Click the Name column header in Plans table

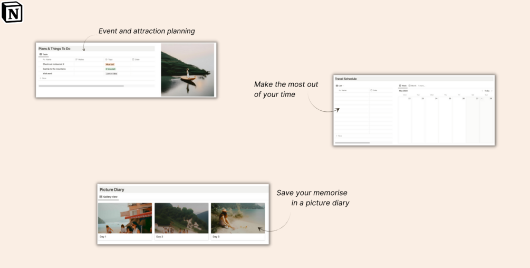point(47,60)
